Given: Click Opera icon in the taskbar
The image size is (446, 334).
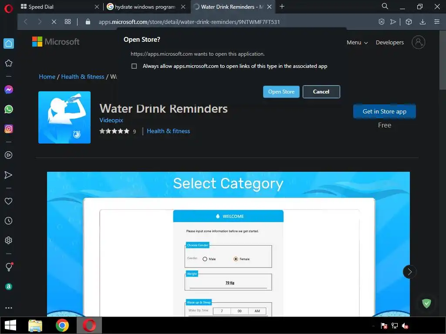Looking at the screenshot, I should [89, 325].
